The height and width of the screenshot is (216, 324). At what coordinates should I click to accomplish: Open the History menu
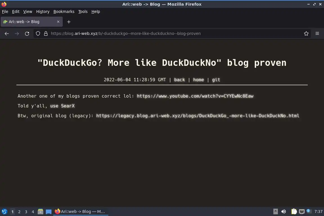(x=43, y=12)
